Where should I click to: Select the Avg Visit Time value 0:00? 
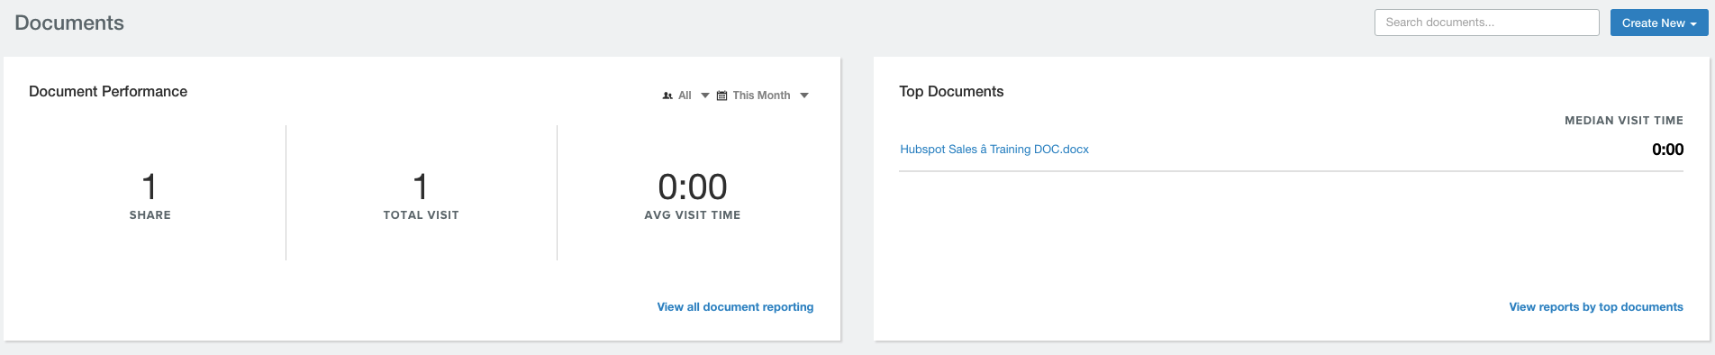693,187
